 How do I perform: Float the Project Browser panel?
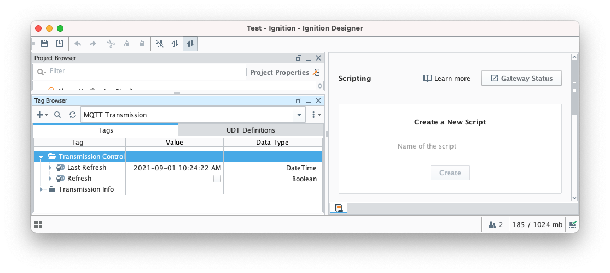coord(298,58)
